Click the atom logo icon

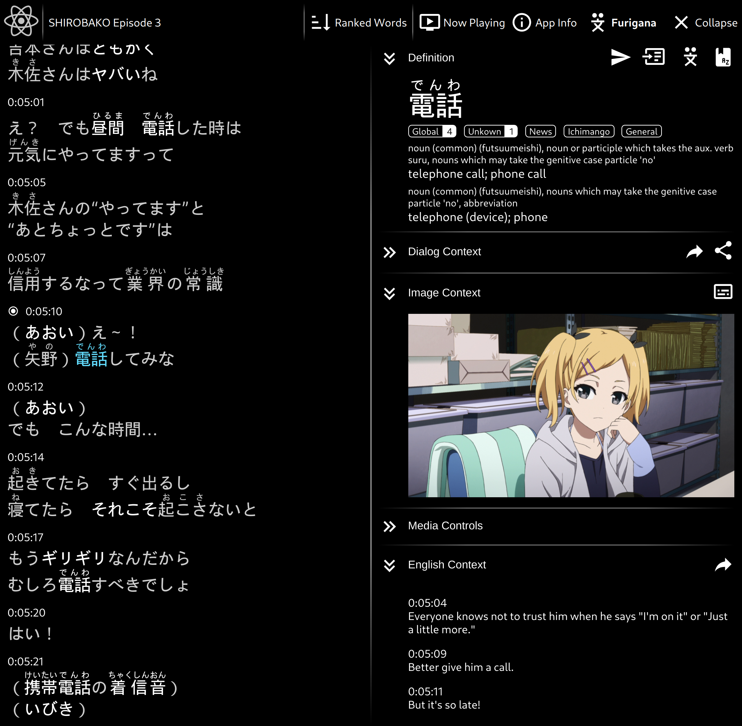[21, 21]
